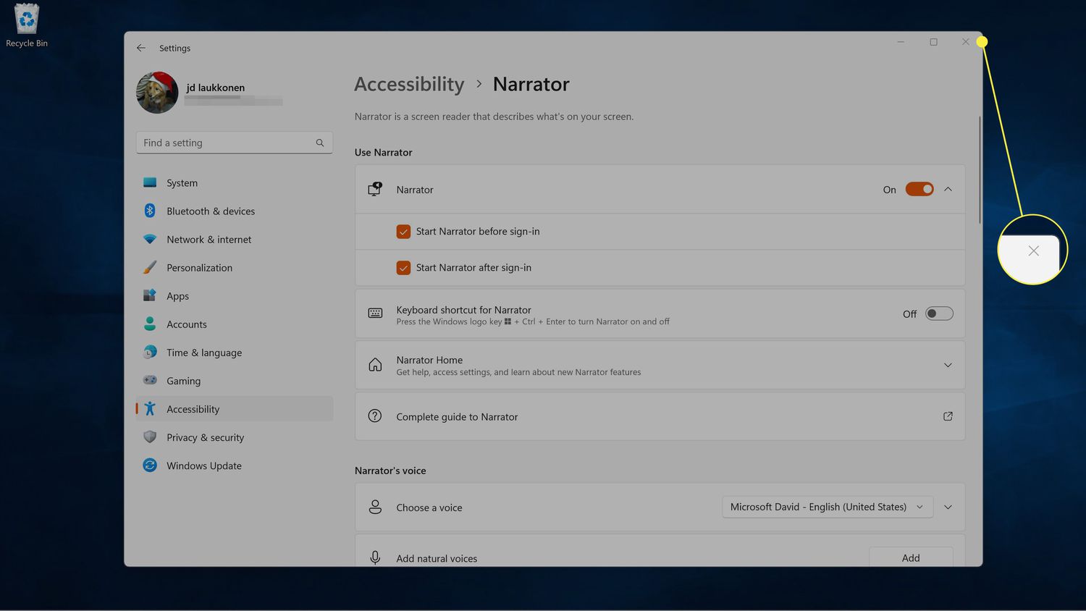Click the Accounts person icon
This screenshot has height=611, width=1086.
150,324
